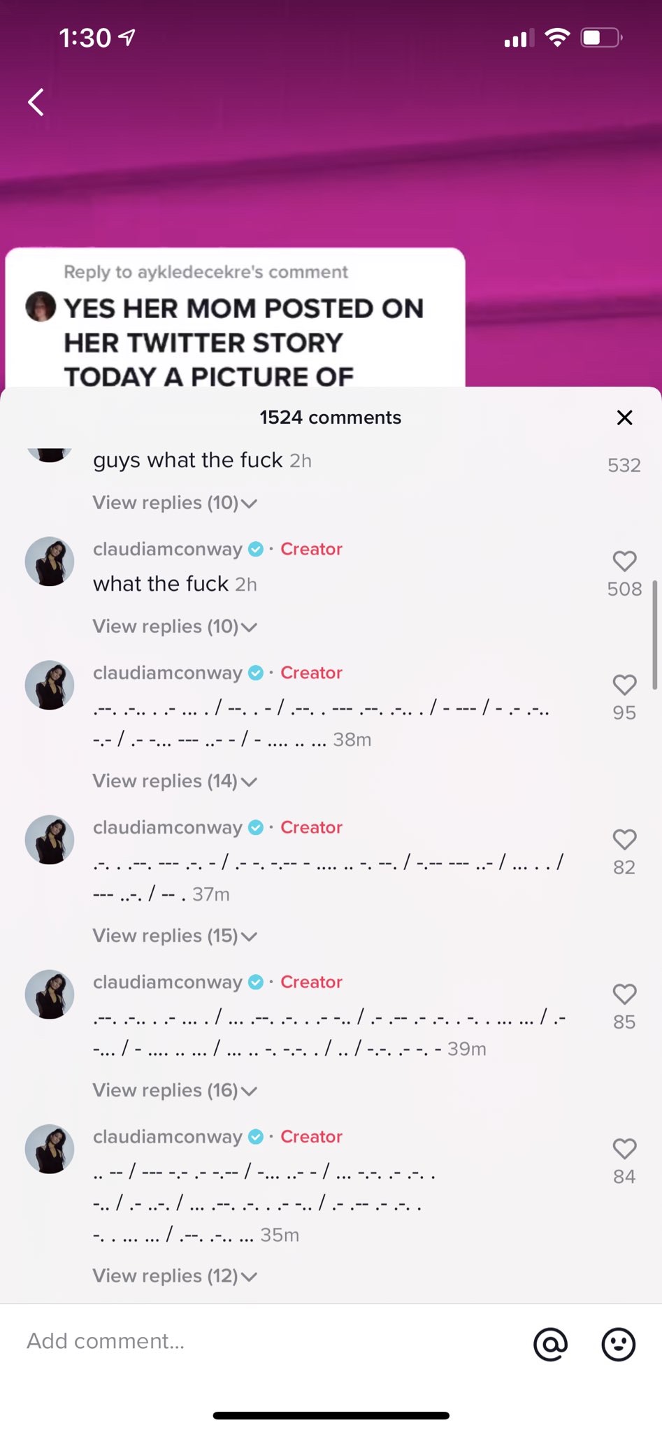The width and height of the screenshot is (662, 1432).
Task: Expand View replies (14)
Action: tap(175, 781)
